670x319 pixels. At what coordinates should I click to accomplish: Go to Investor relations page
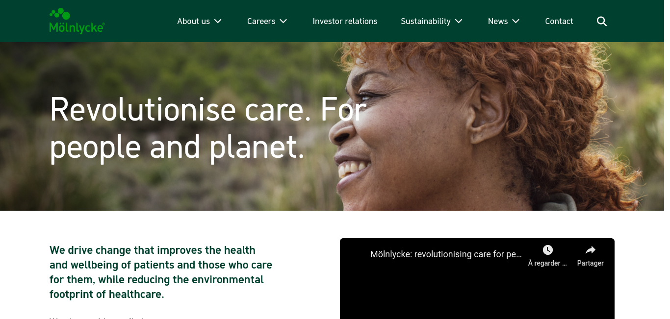(345, 21)
